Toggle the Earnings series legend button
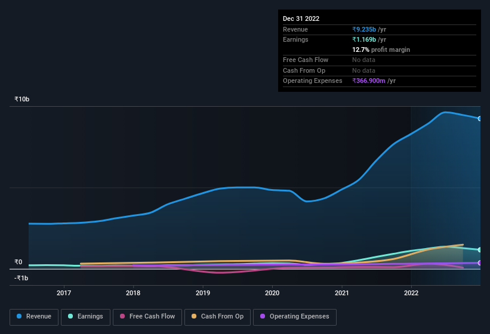This screenshot has height=334, width=490. coord(85,317)
